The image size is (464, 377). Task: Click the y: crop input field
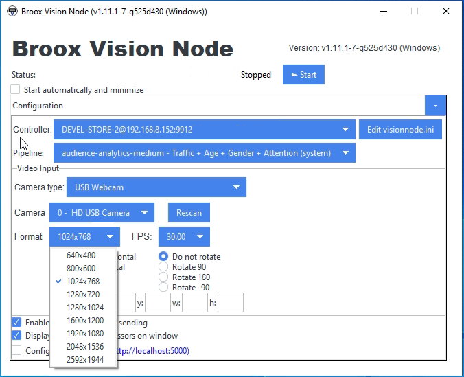(158, 302)
